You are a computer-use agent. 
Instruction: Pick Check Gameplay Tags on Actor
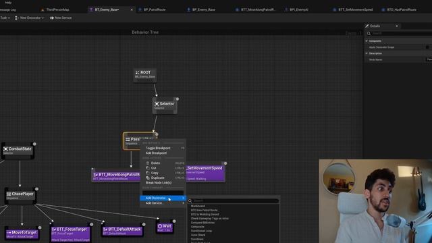coord(210,219)
